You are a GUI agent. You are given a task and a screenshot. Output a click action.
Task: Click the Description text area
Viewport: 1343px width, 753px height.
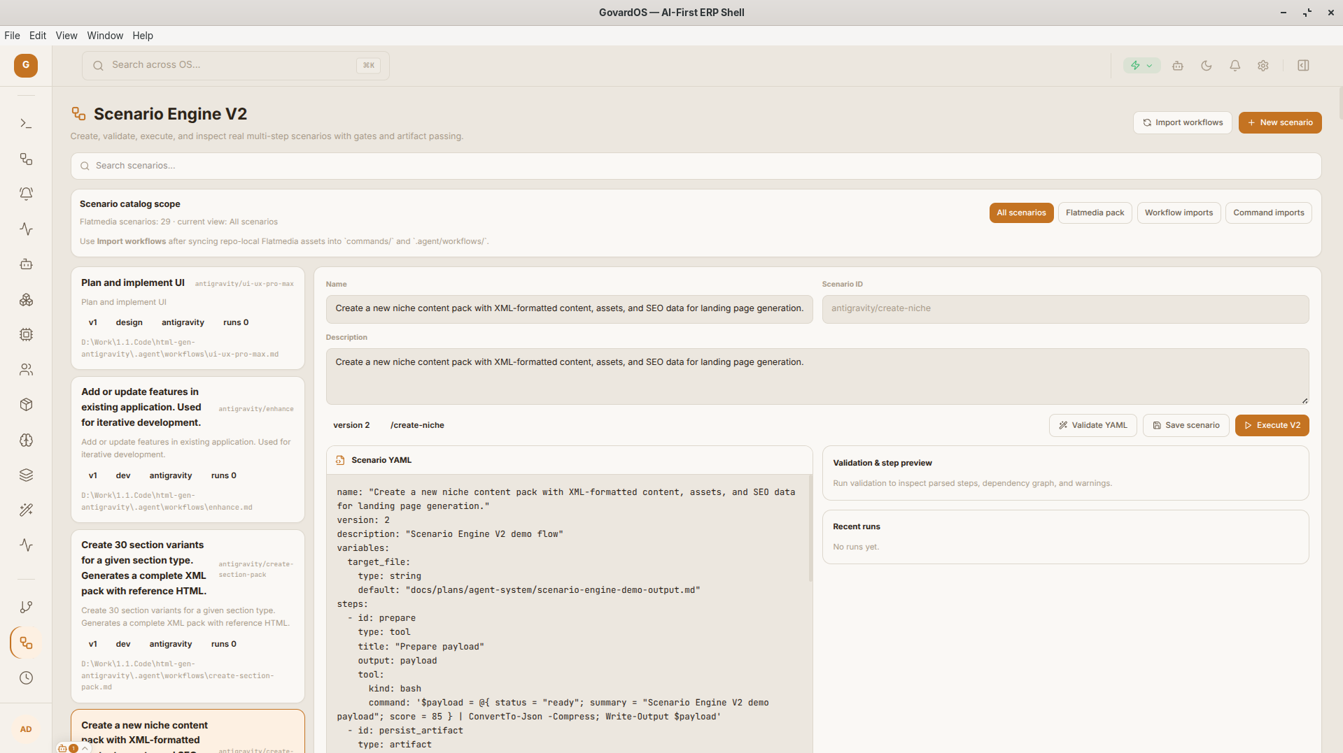coord(817,377)
